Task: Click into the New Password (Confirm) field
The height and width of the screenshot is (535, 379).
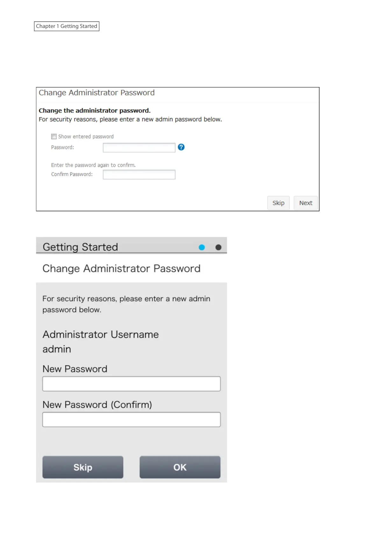Action: [x=131, y=420]
